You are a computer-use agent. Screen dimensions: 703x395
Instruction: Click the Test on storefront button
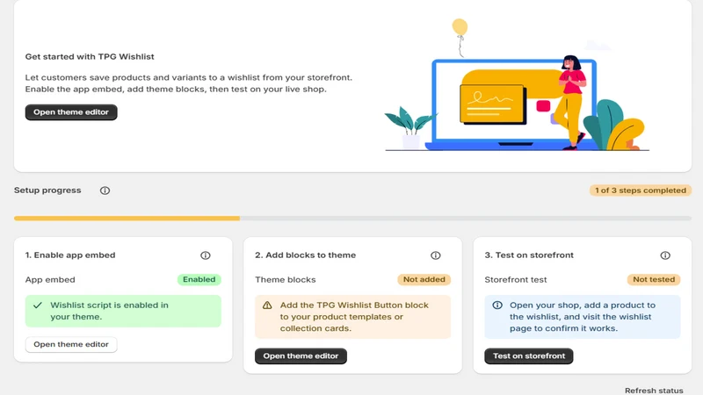(529, 356)
